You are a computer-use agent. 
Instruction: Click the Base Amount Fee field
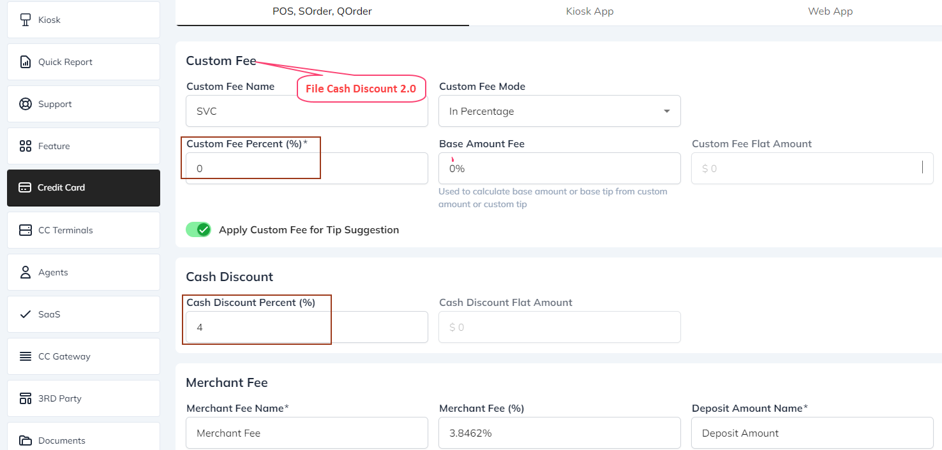click(559, 168)
